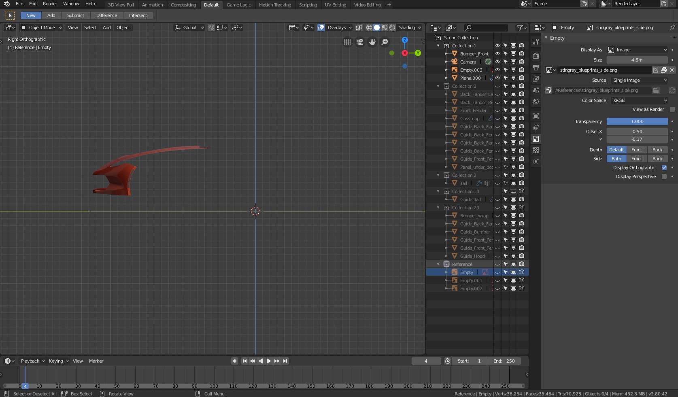
Task: Open the Render menu
Action: pyautogui.click(x=50, y=4)
